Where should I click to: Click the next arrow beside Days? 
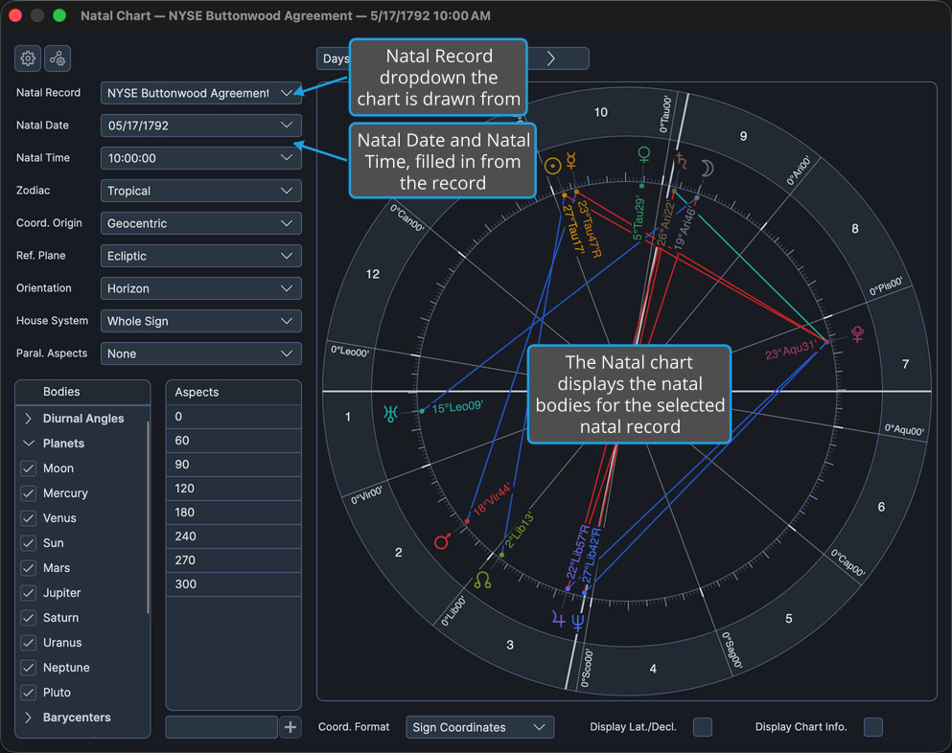550,58
